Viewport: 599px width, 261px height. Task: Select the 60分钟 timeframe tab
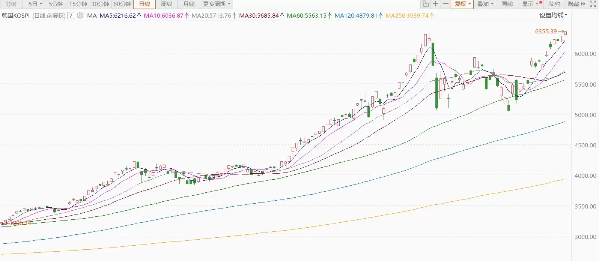coord(122,4)
